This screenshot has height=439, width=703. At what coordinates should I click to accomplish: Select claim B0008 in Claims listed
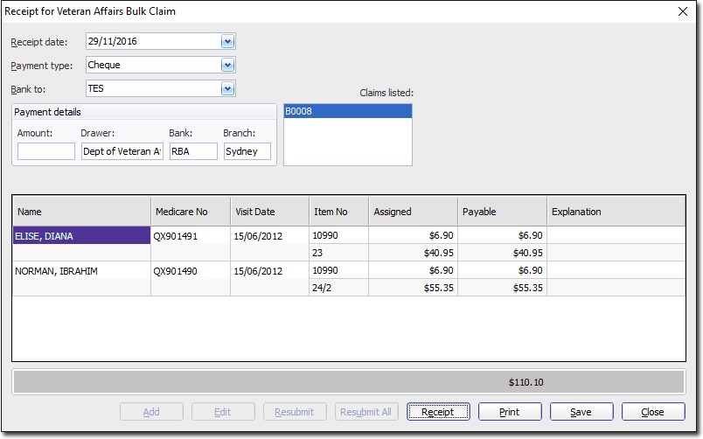(x=347, y=111)
